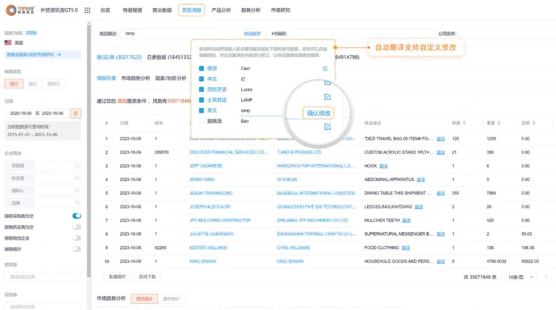Click 翻译 link for MULCHER TEETH row

point(406,220)
